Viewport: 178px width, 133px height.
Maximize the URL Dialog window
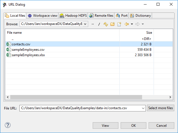click(158, 5)
